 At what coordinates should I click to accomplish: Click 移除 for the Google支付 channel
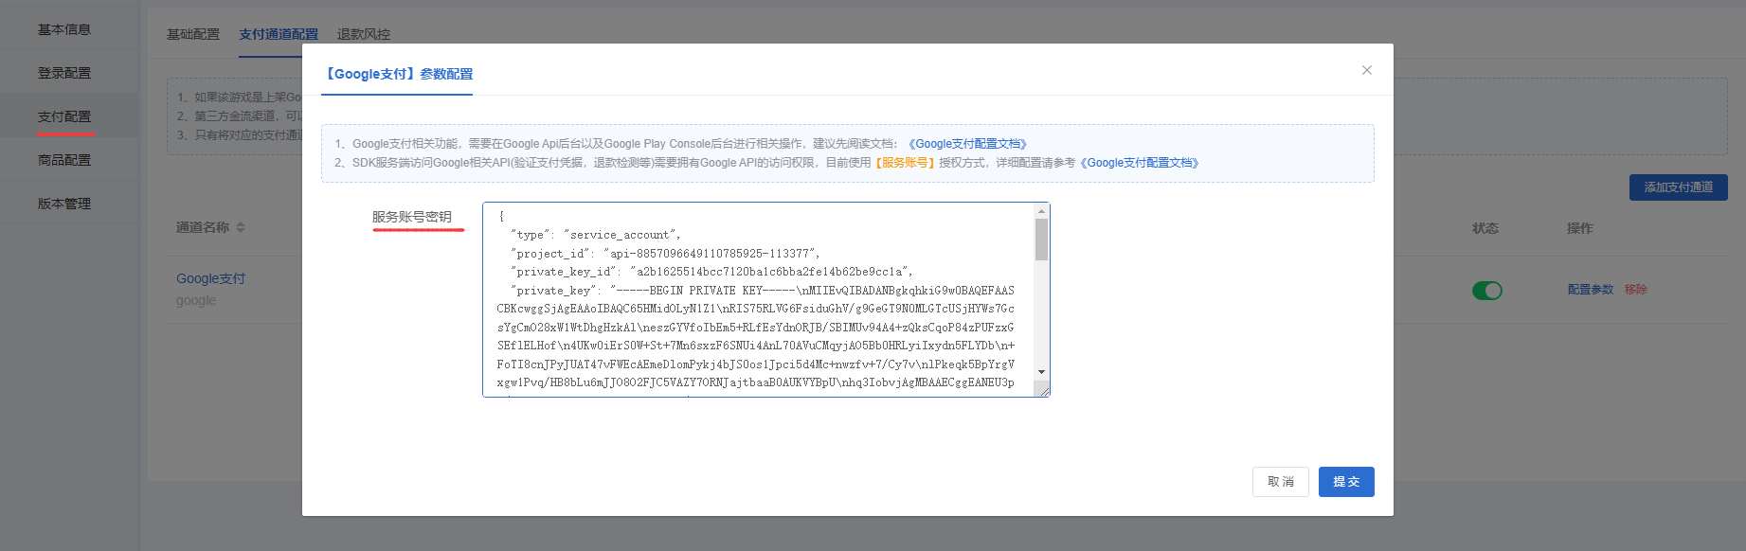pyautogui.click(x=1636, y=290)
